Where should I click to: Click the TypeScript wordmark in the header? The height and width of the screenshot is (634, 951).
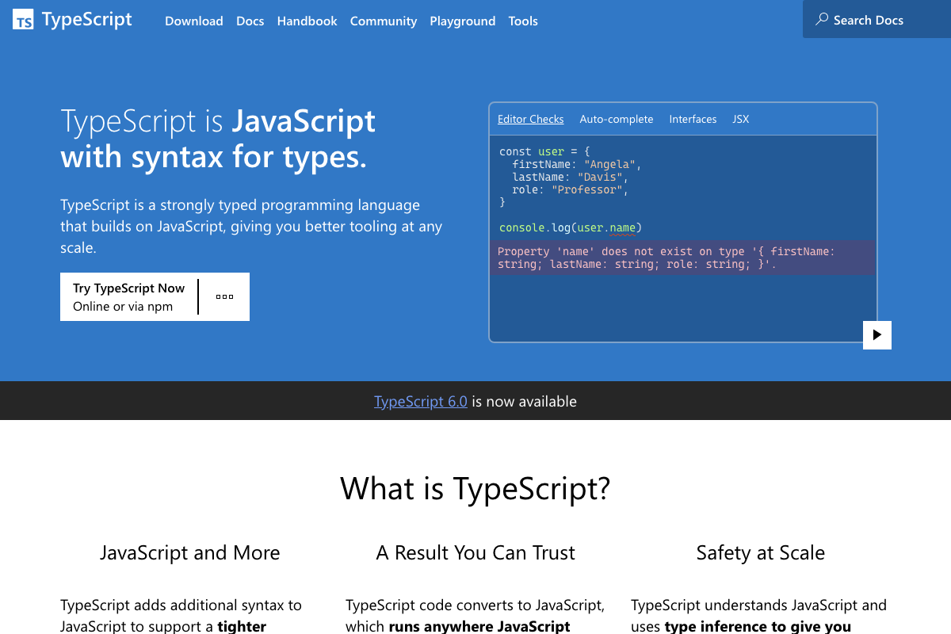click(x=86, y=19)
